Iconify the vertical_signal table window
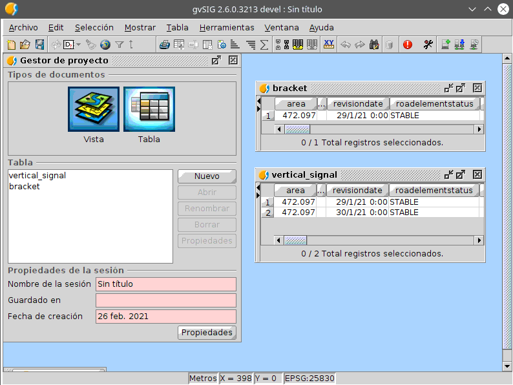The image size is (513, 385). click(448, 174)
